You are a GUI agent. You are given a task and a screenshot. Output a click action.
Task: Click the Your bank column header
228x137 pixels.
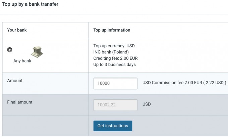(x=17, y=30)
